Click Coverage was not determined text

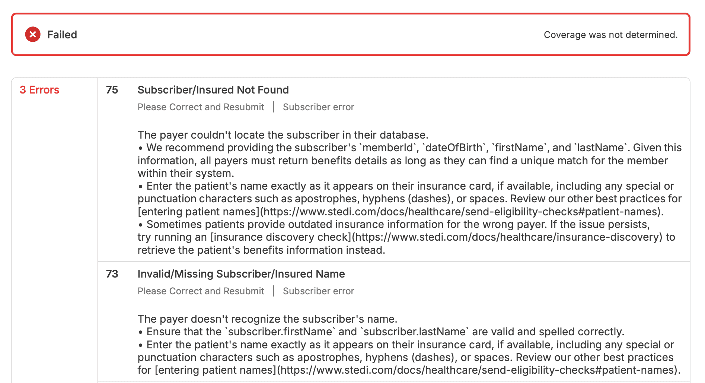point(611,34)
